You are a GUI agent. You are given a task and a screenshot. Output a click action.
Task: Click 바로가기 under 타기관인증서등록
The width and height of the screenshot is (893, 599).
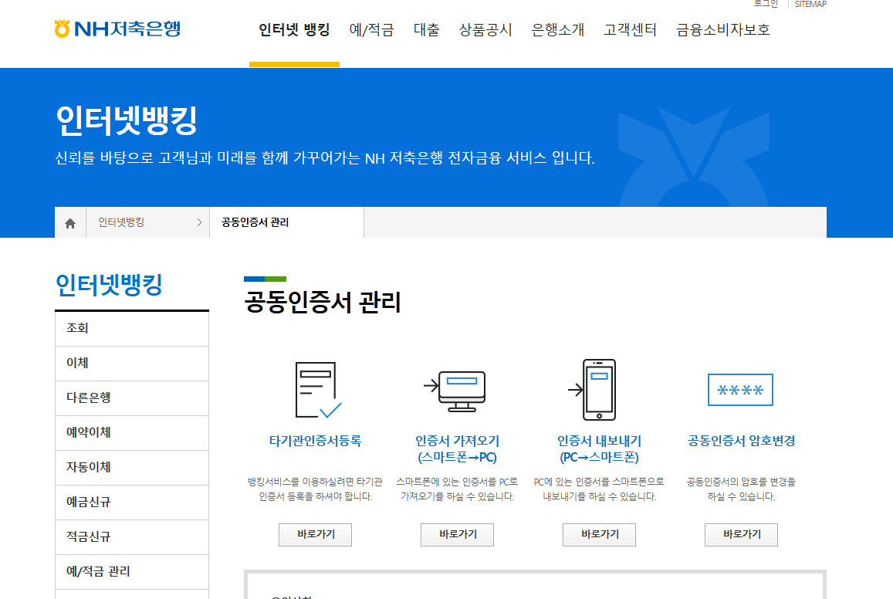(x=315, y=535)
